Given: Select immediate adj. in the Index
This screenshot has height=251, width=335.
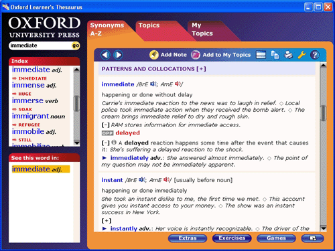Looking at the screenshot, I should pos(37,70).
